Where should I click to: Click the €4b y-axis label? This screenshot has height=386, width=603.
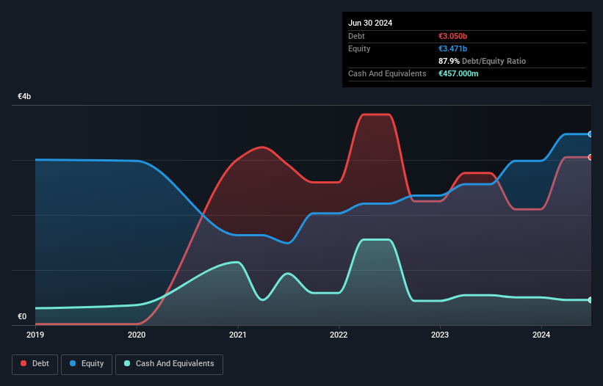click(x=24, y=96)
